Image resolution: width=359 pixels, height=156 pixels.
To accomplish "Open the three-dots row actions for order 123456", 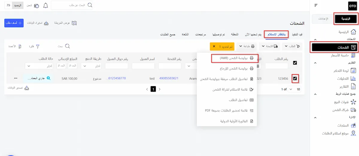I will pyautogui.click(x=16, y=78).
